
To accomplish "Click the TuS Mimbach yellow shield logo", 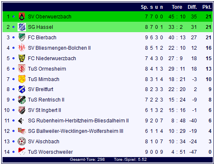I will [x=22, y=79].
